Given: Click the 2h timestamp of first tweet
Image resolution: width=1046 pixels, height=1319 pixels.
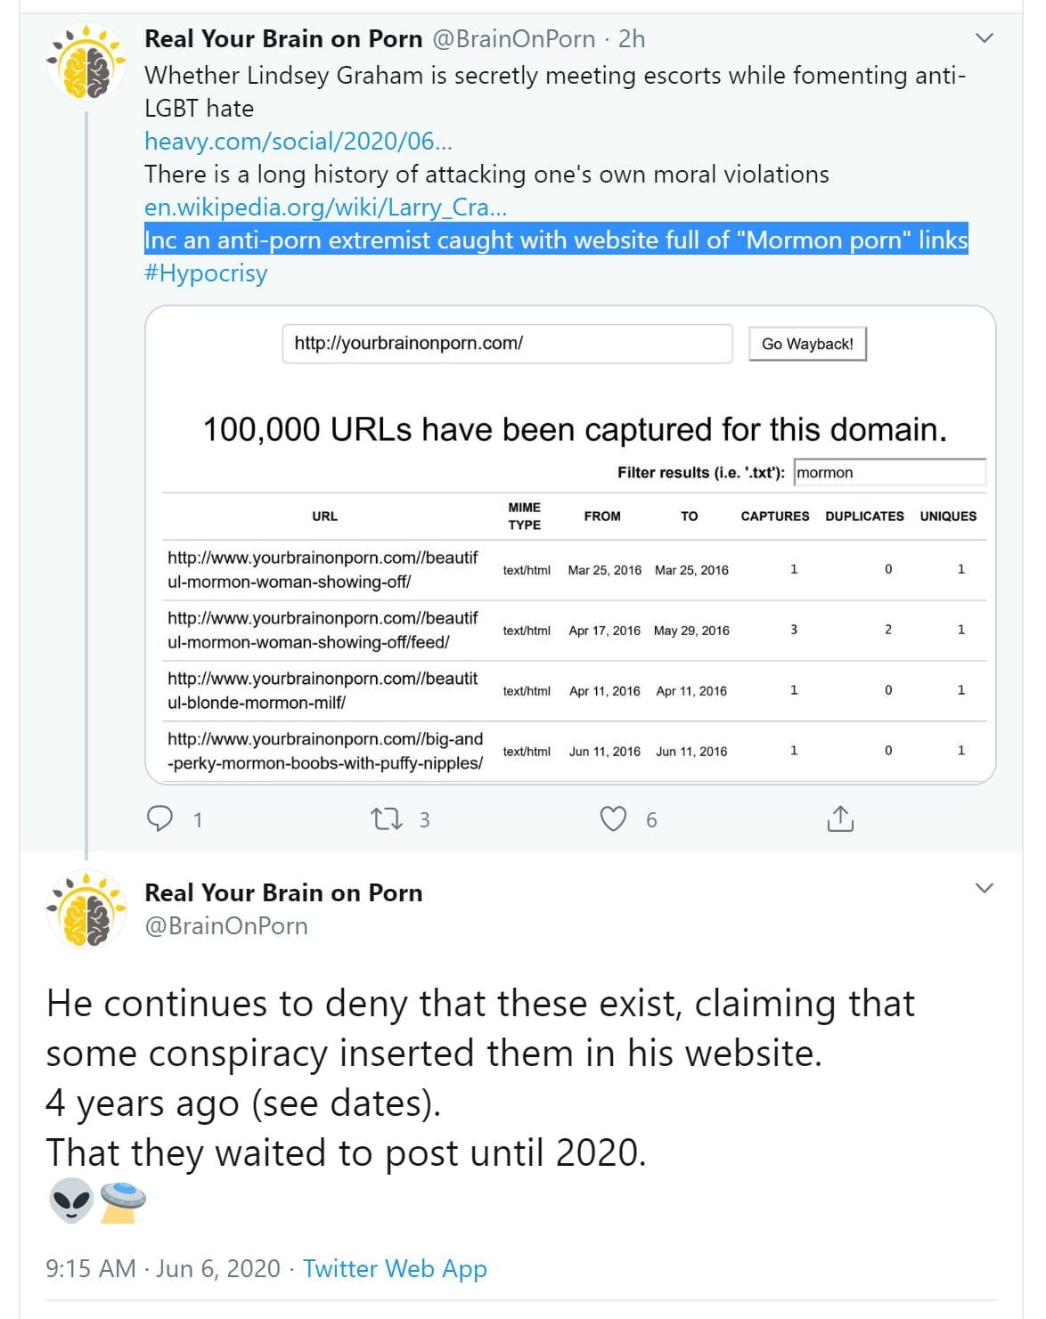Looking at the screenshot, I should pos(632,39).
